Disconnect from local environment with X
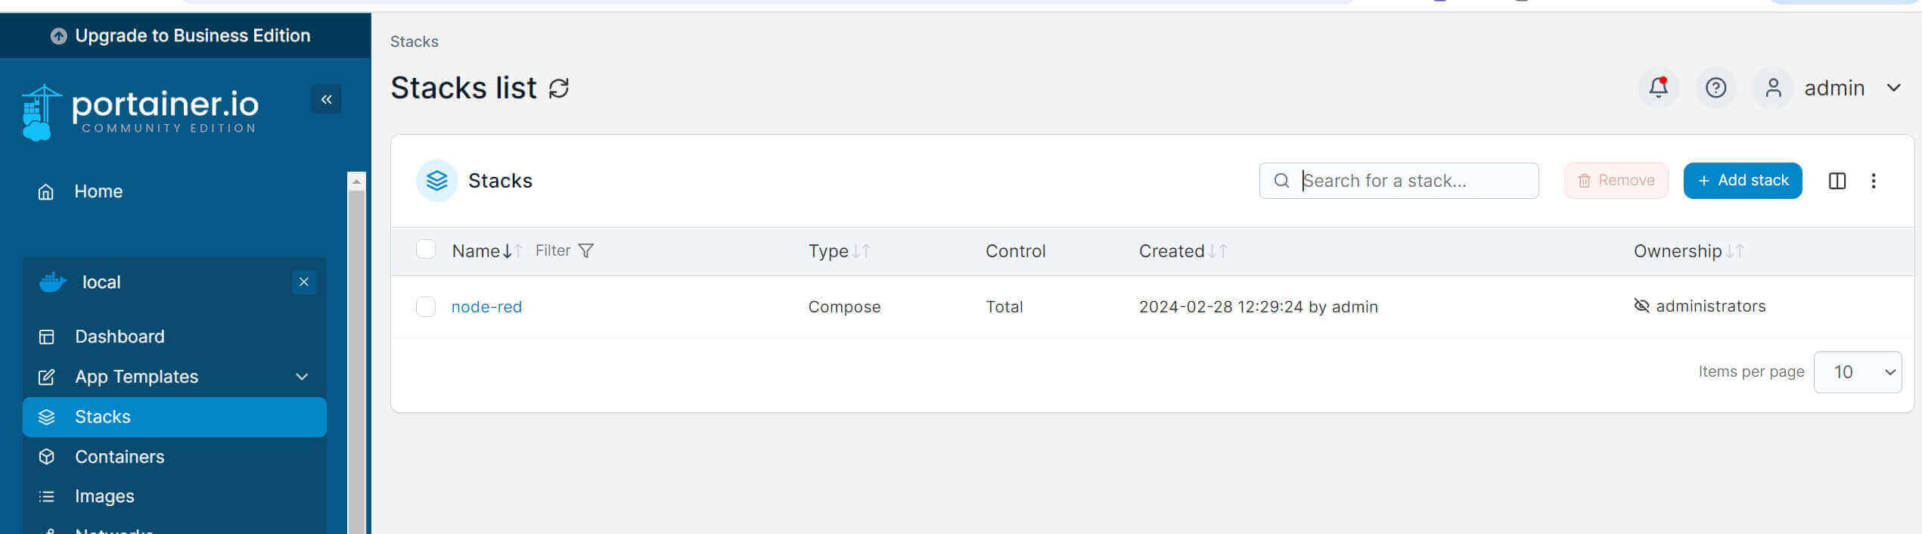The image size is (1922, 534). pos(304,282)
